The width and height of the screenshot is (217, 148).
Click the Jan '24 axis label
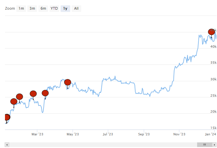coord(211,134)
